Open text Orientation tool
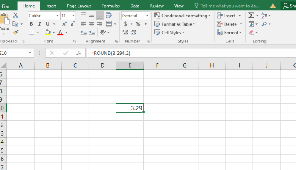Image resolution: width=296 pixels, height=170 pixels. (103, 32)
